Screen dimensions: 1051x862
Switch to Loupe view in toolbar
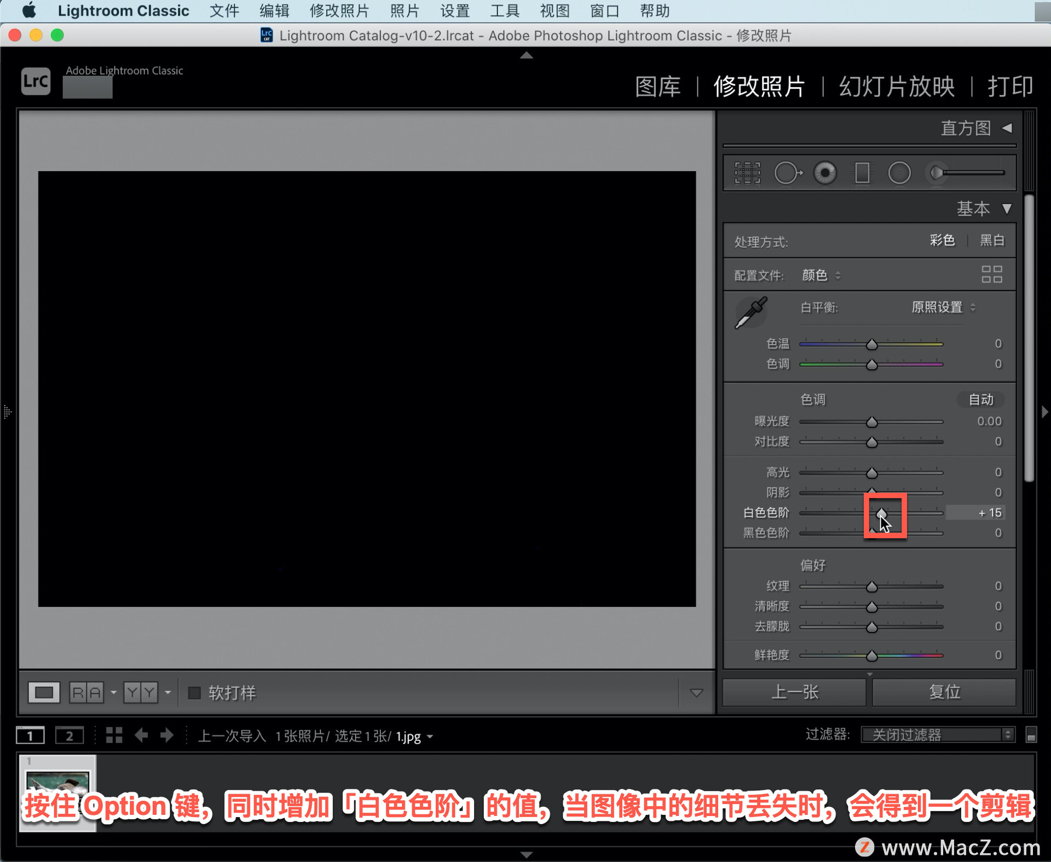click(44, 692)
